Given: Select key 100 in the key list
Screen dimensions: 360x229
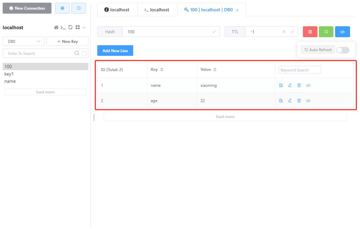Looking at the screenshot, I should [x=45, y=66].
